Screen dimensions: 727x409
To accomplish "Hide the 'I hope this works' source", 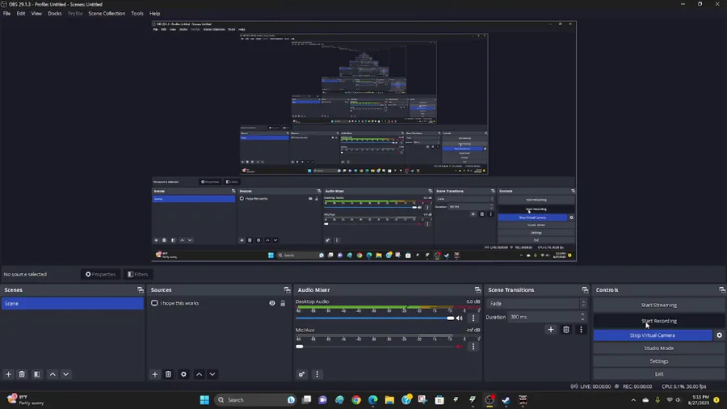I will [272, 303].
